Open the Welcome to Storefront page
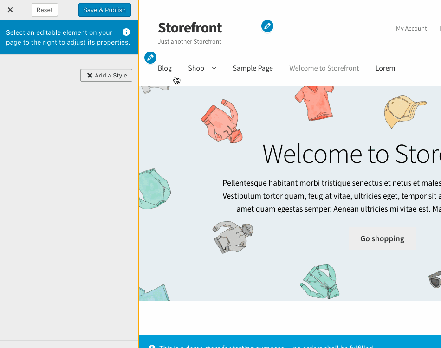Viewport: 441px width, 348px height. (324, 68)
